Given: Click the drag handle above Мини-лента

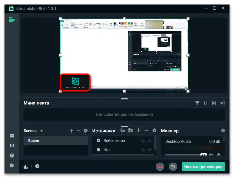Looking at the screenshot, I should [124, 99].
